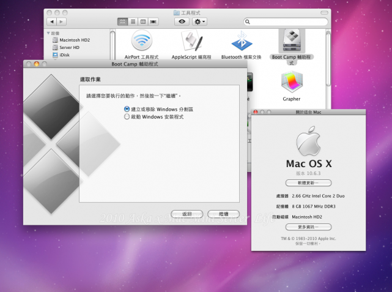Viewport: 392px width, 292px height.
Task: Switch Finder to Cover Flow view
Action: click(153, 22)
